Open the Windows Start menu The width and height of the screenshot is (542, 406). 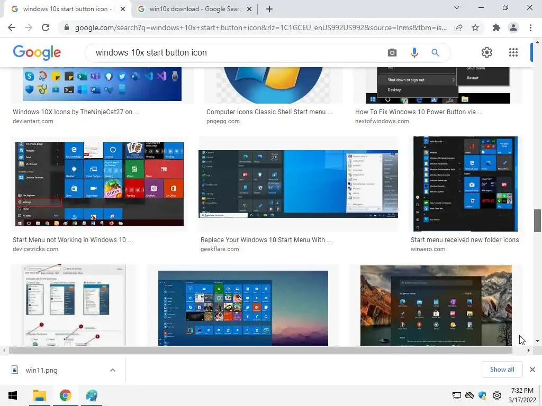tap(13, 395)
